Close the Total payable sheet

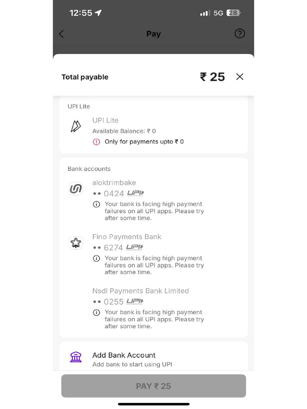[x=239, y=77]
